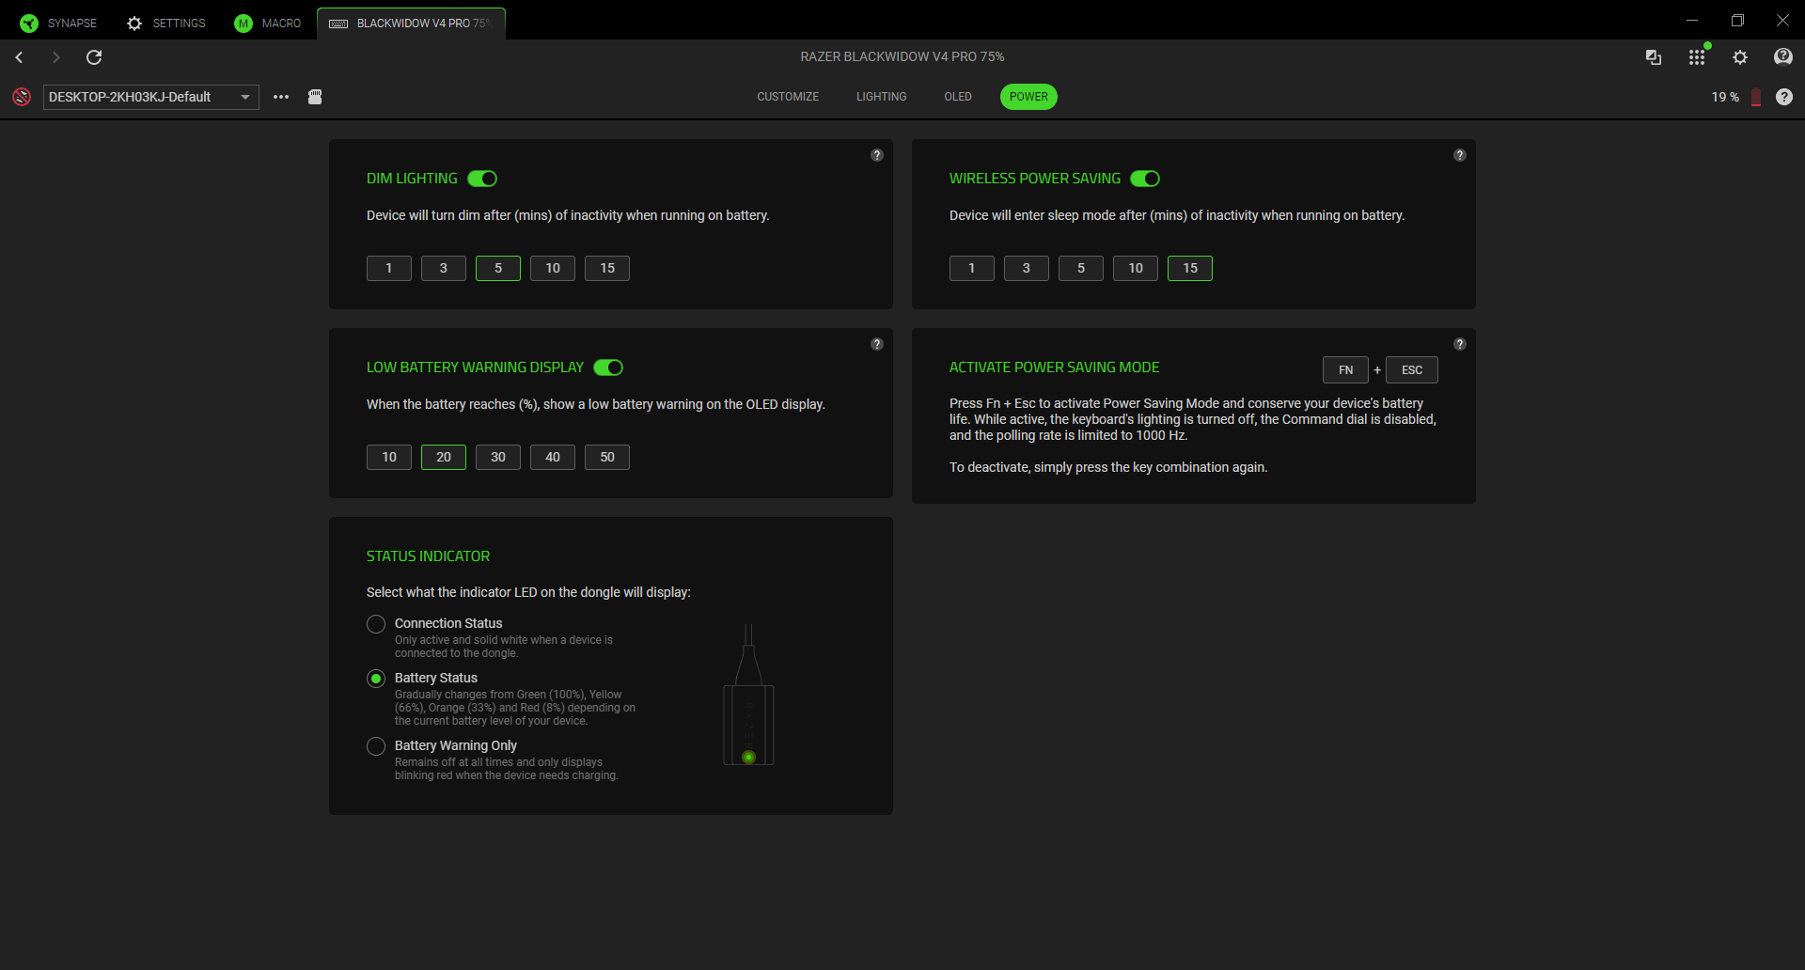Set dim lighting timeout to 10 minutes
Screen dimensions: 1805x970
pyautogui.click(x=553, y=268)
